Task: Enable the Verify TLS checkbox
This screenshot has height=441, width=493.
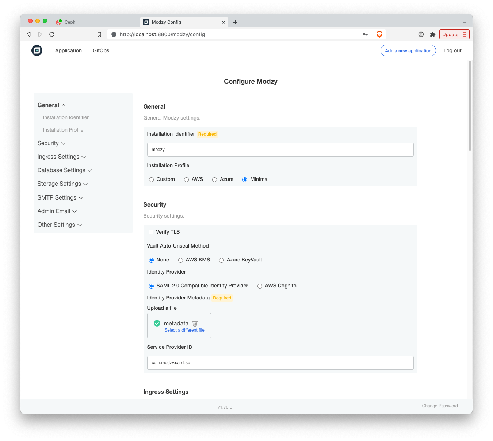Action: coord(151,232)
